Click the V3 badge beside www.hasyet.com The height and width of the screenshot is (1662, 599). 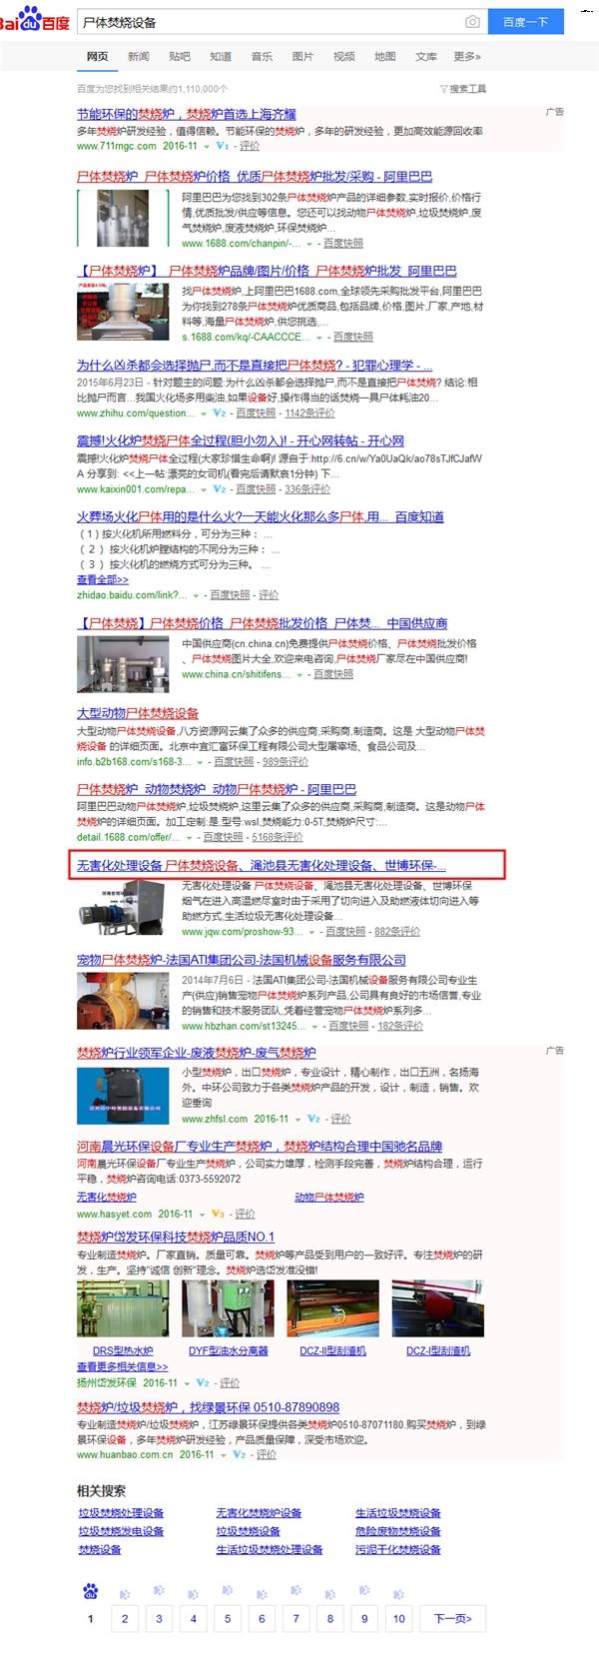point(218,1214)
